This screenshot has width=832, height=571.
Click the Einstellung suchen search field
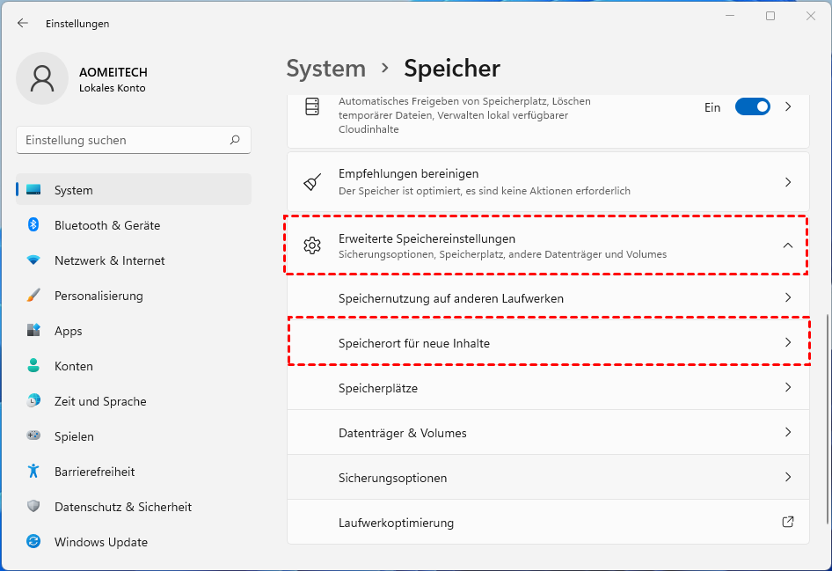(123, 140)
